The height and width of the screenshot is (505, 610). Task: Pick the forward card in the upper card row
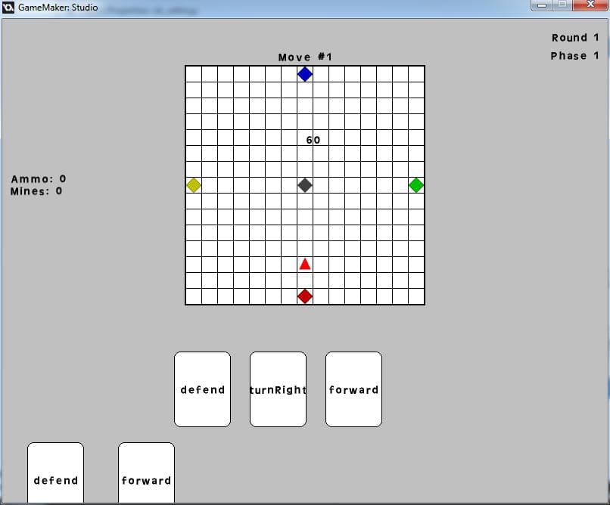tap(353, 389)
